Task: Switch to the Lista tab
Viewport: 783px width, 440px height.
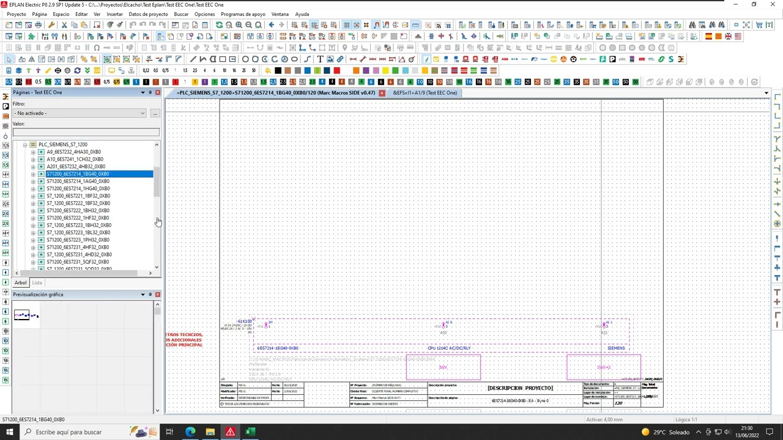Action: click(37, 283)
